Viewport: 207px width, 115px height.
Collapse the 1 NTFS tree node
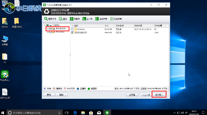point(45,25)
